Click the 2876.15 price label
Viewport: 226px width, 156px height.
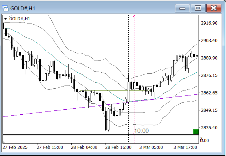coord(209,76)
